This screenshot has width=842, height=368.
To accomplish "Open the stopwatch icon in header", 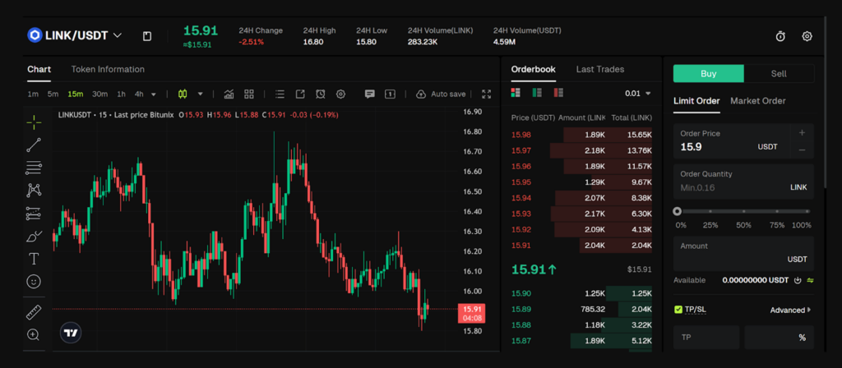I will coord(780,36).
